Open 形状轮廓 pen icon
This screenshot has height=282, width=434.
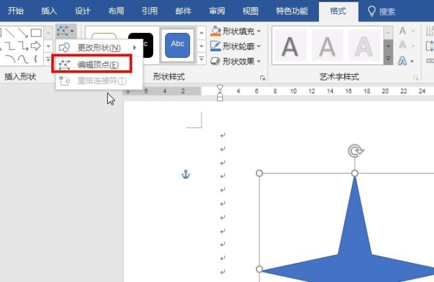click(x=216, y=46)
